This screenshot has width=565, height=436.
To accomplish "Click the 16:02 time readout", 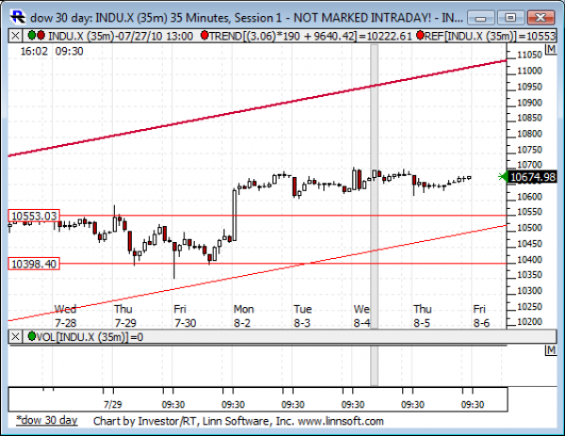I will coord(34,51).
